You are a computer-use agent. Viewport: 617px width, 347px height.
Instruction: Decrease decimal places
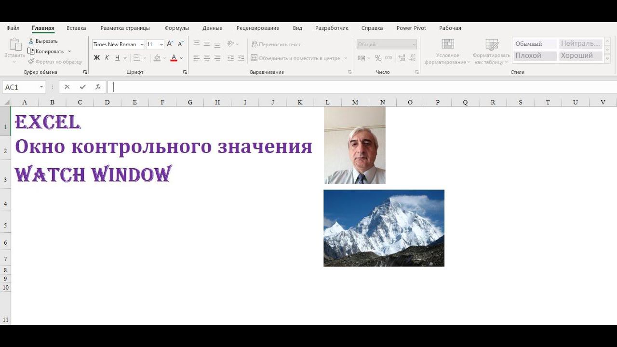pos(412,58)
